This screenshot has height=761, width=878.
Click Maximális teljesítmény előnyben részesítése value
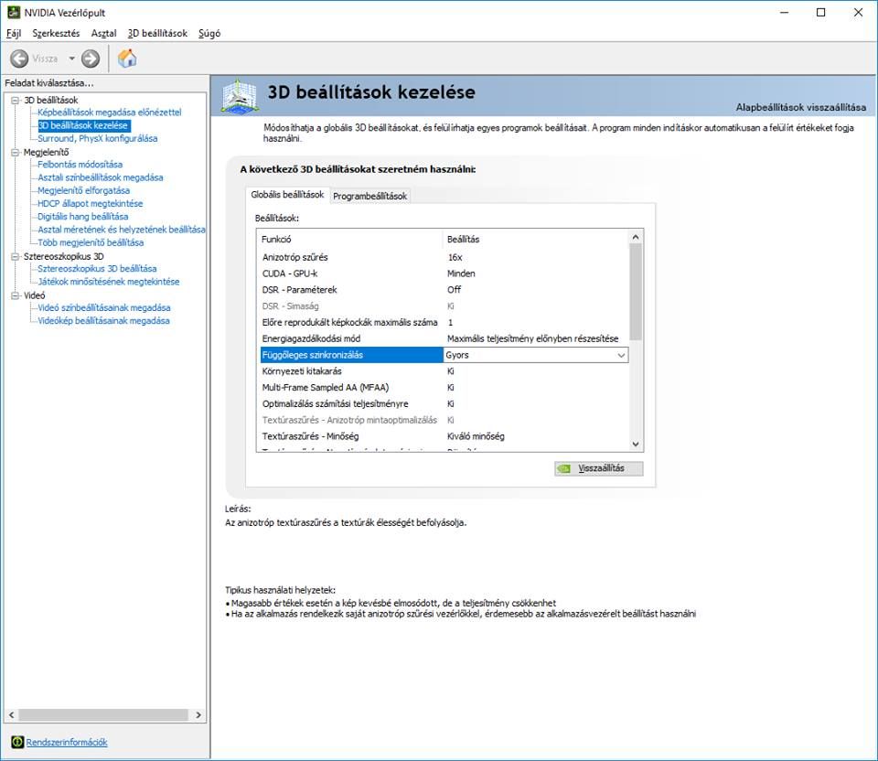point(532,338)
